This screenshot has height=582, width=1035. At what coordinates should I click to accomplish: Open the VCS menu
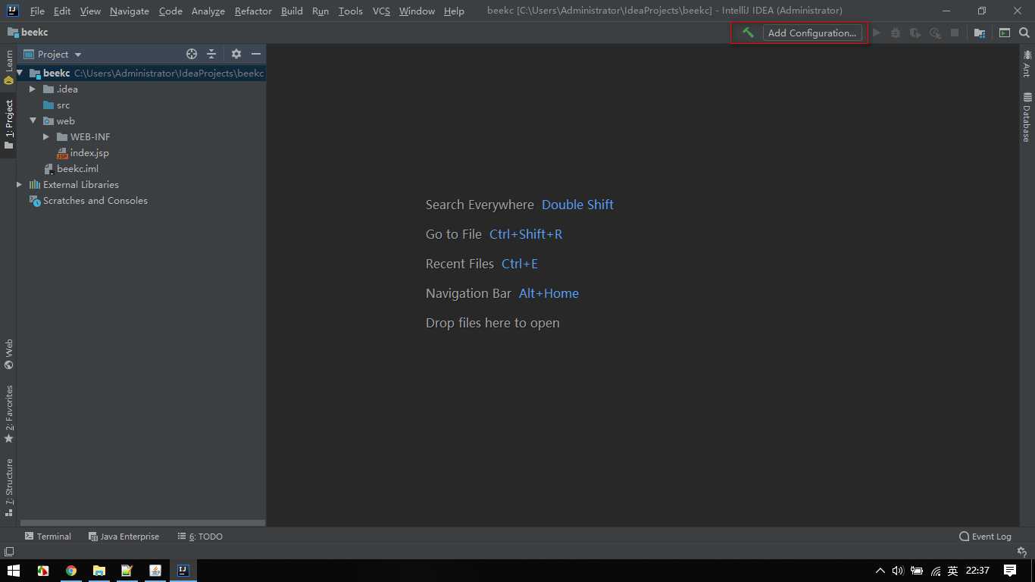pyautogui.click(x=381, y=11)
